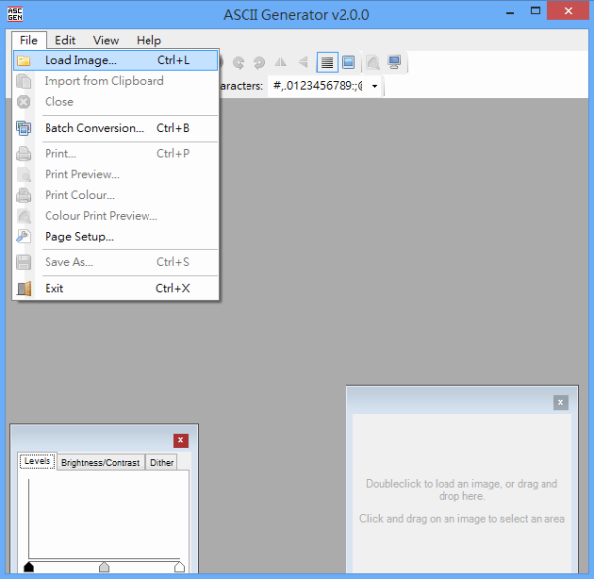Open the Edit menu
Image resolution: width=594 pixels, height=579 pixels.
point(65,40)
